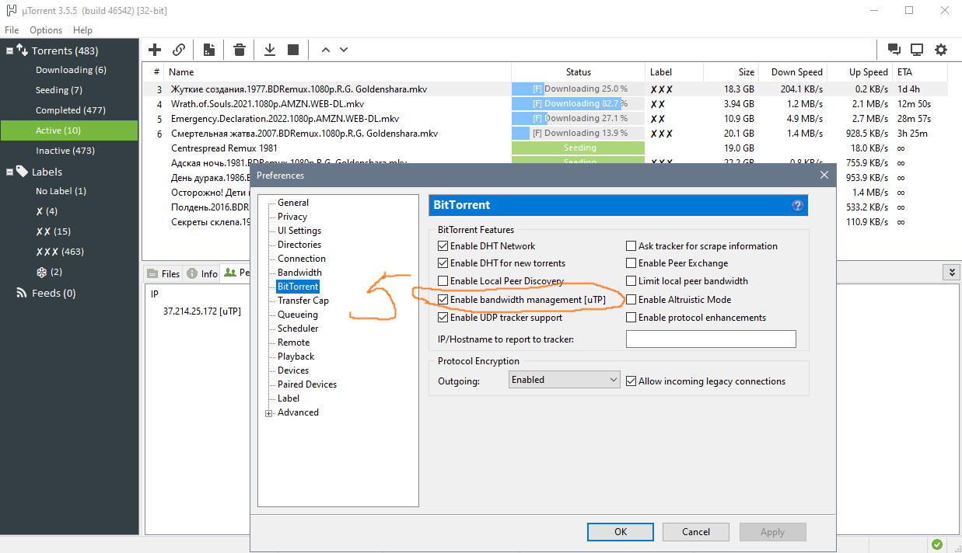Click the Create New Torrent icon
Image resolution: width=962 pixels, height=553 pixels.
[x=209, y=50]
